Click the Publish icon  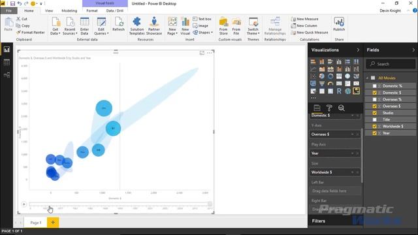pos(339,24)
